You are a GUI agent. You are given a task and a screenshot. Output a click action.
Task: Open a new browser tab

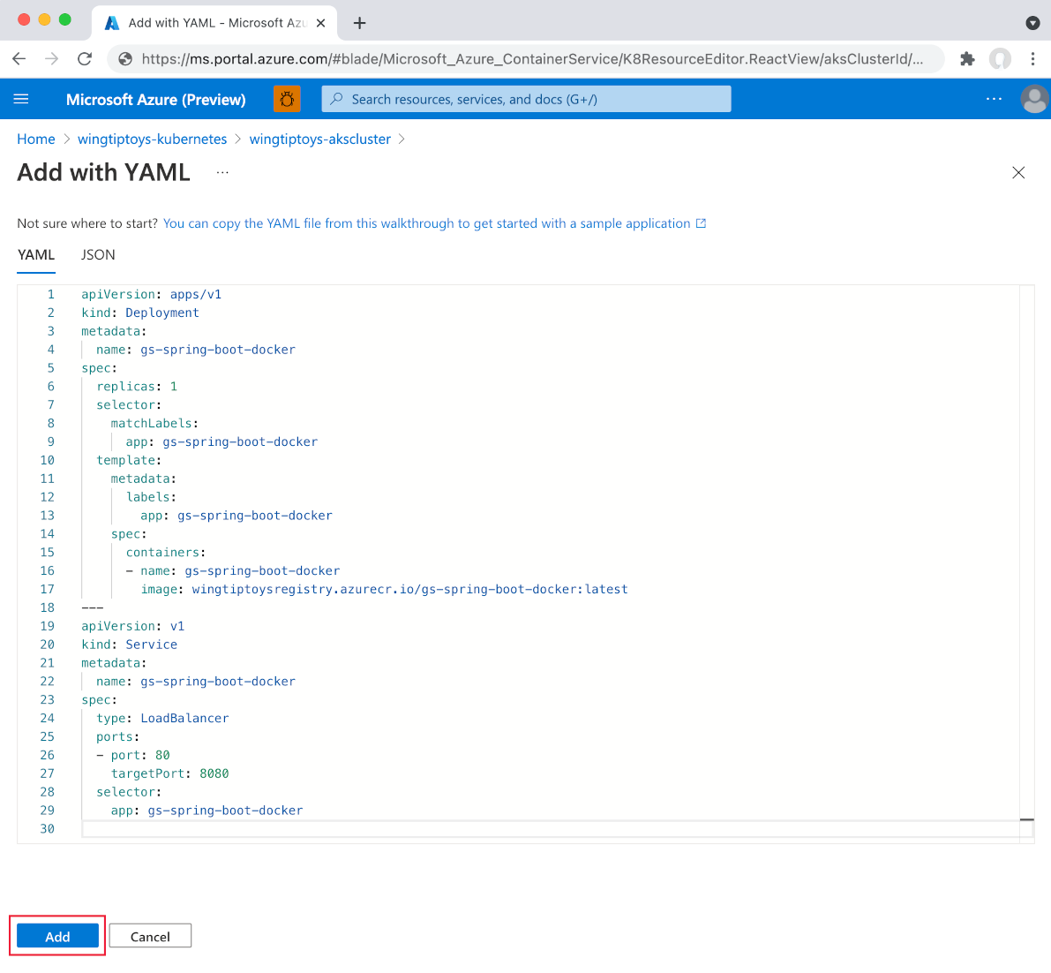coord(359,22)
